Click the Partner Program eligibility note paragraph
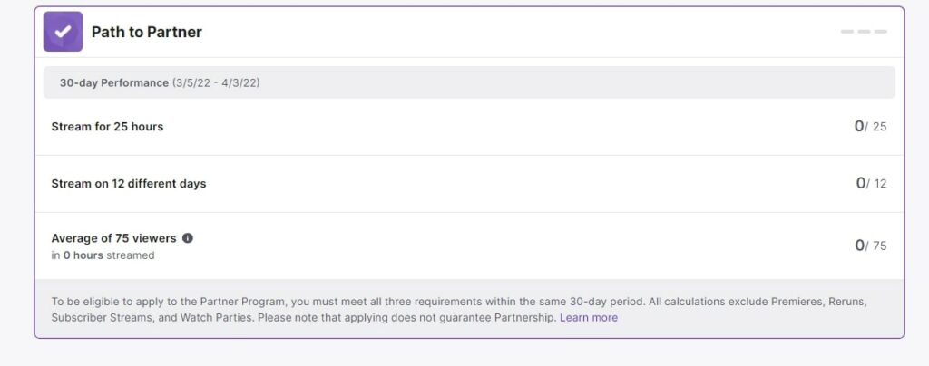 click(x=459, y=309)
